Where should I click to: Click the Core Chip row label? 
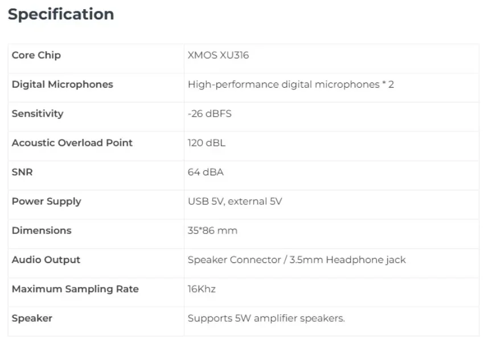(36, 55)
